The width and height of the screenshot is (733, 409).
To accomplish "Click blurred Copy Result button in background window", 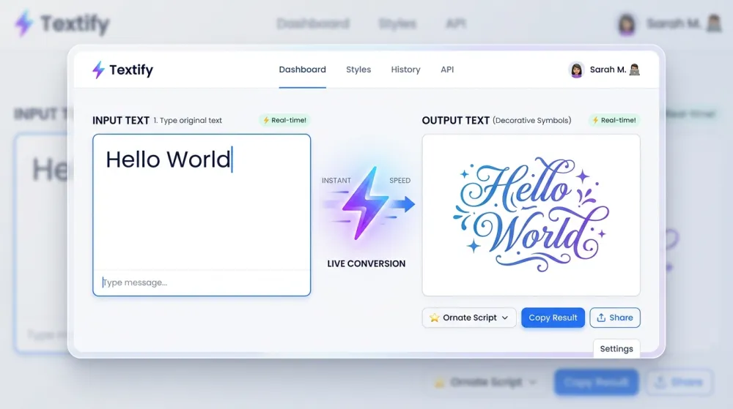I will coord(596,383).
